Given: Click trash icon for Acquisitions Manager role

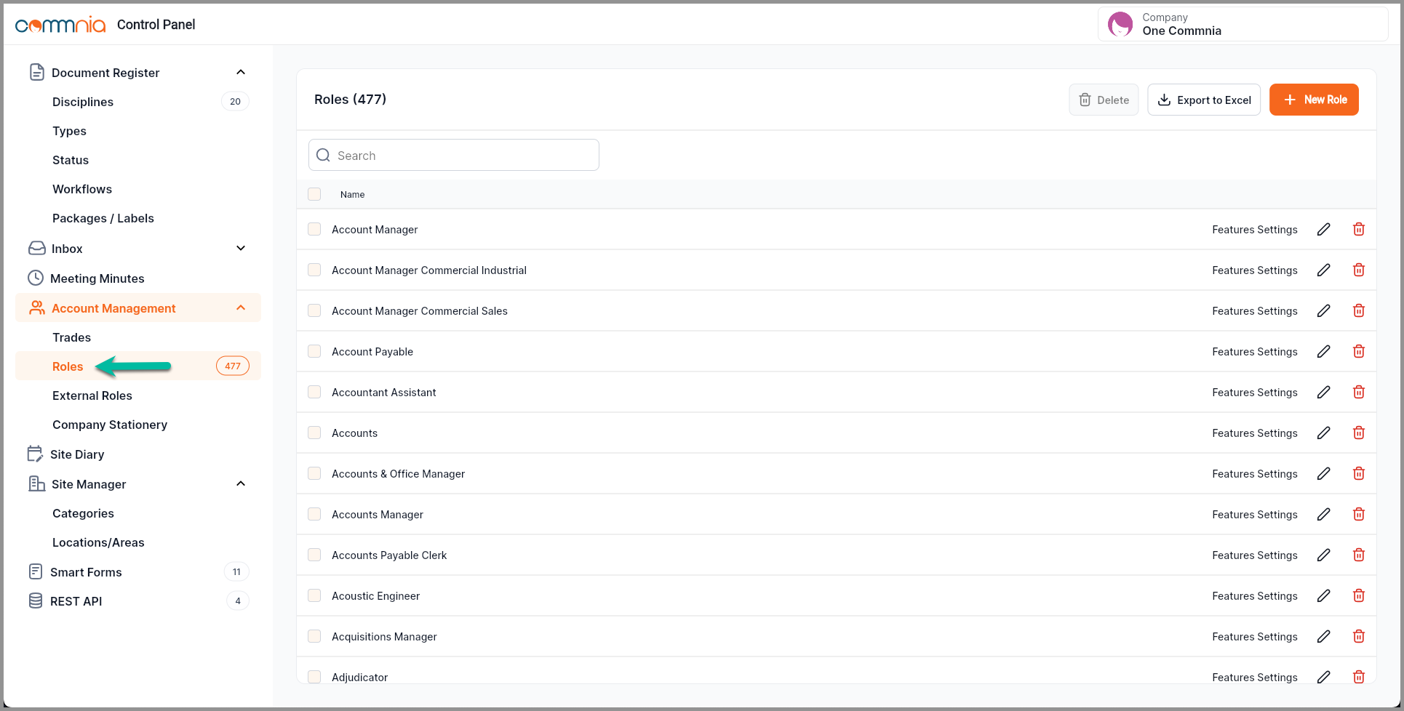Looking at the screenshot, I should pos(1358,637).
